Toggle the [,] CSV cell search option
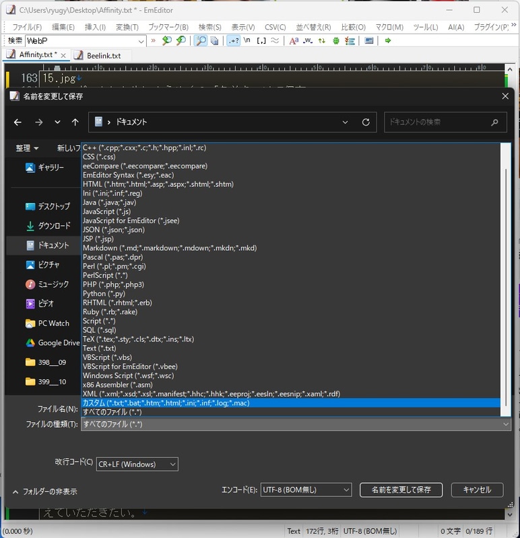The height and width of the screenshot is (538, 520). [x=261, y=41]
